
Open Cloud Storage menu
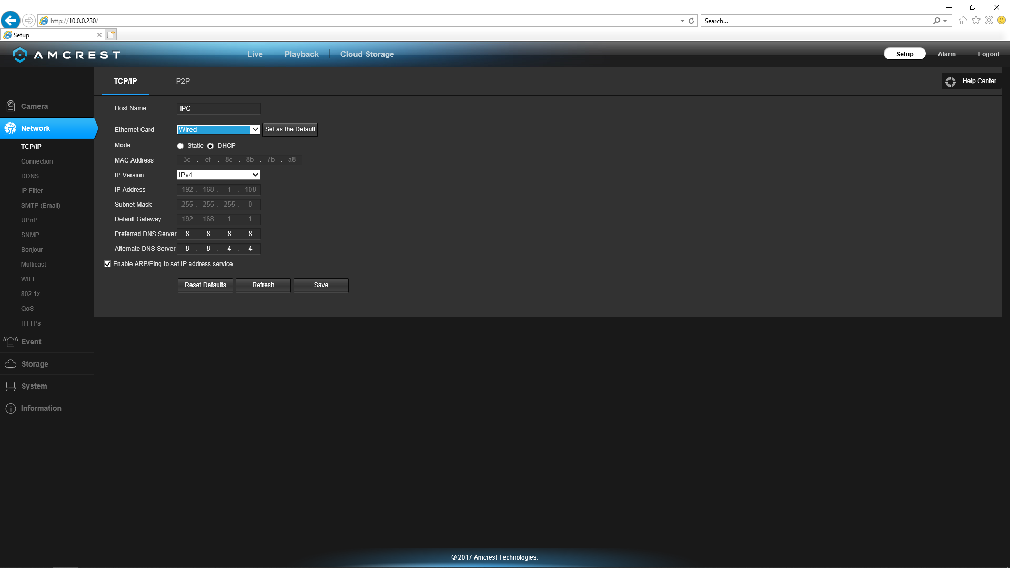pyautogui.click(x=367, y=54)
